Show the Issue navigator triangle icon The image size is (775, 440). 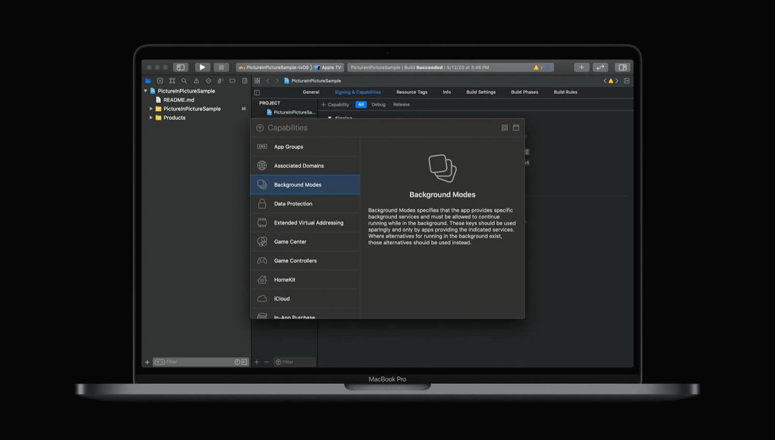196,81
